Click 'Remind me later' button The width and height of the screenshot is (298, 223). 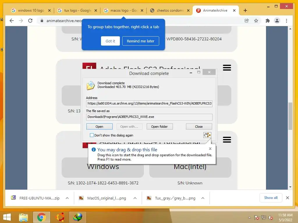pos(141,41)
